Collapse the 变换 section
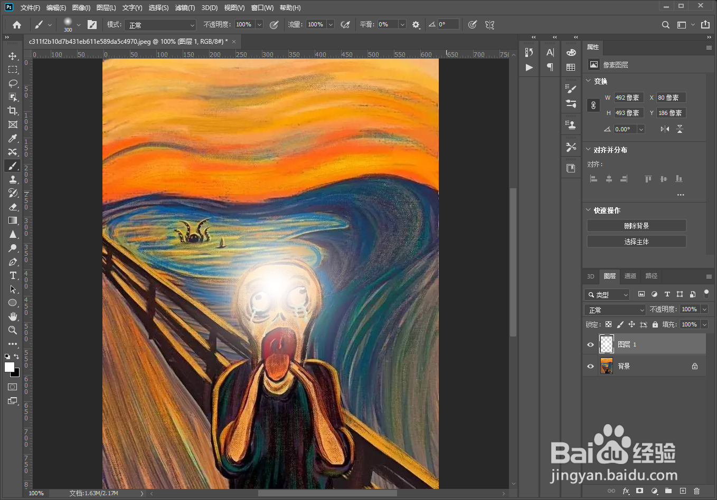The height and width of the screenshot is (500, 717). click(588, 81)
